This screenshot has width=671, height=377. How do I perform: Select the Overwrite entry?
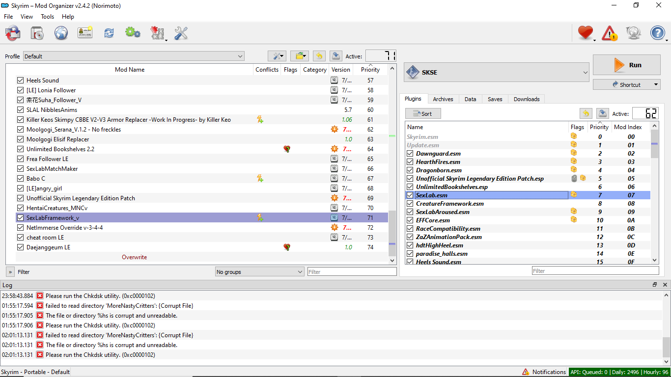(134, 257)
